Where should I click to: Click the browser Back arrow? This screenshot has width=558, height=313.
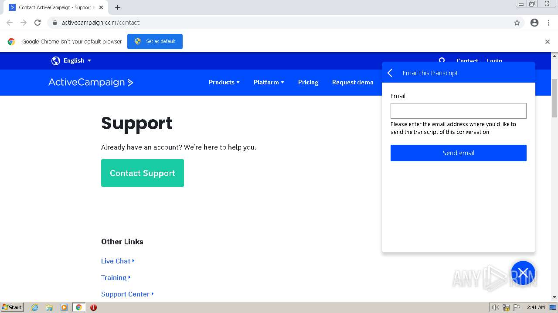point(10,23)
